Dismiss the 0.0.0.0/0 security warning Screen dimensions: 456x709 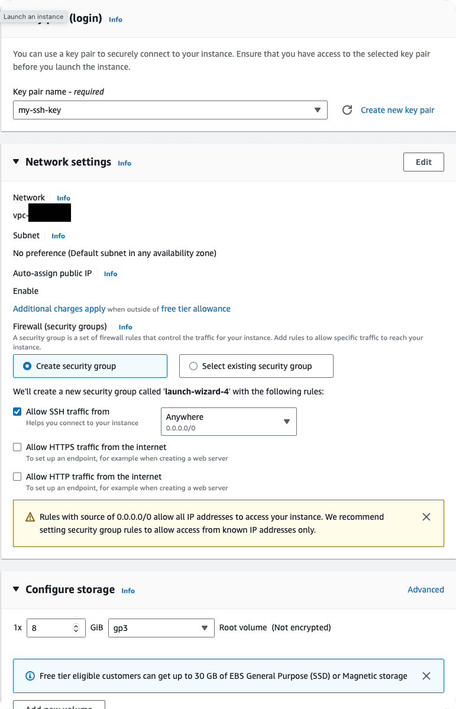point(426,517)
